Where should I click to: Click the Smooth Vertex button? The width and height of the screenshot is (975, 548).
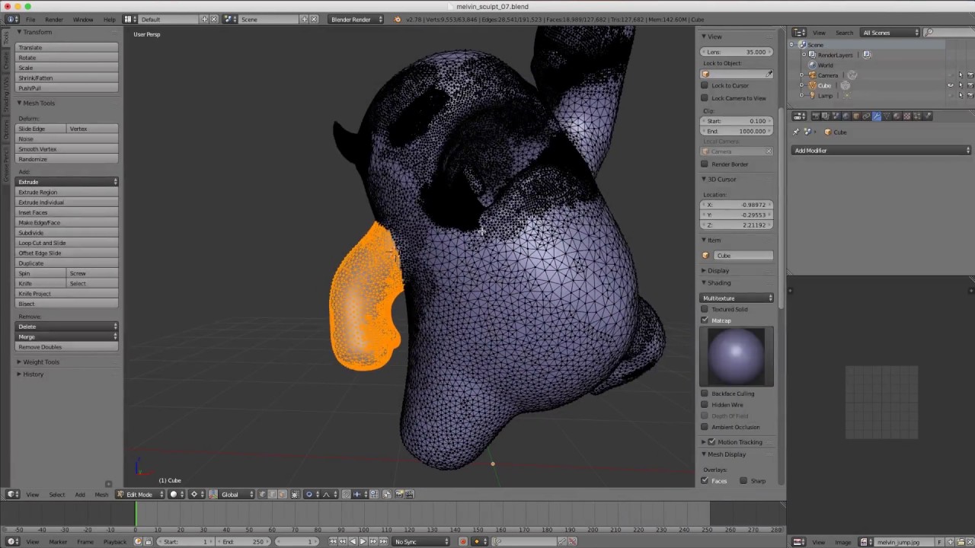point(68,148)
